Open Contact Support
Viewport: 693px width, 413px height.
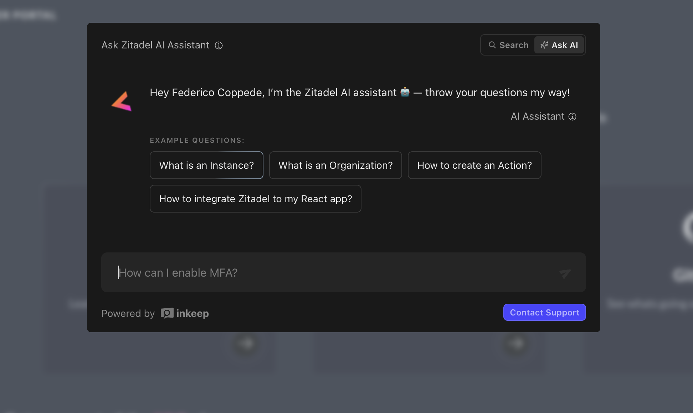(544, 312)
